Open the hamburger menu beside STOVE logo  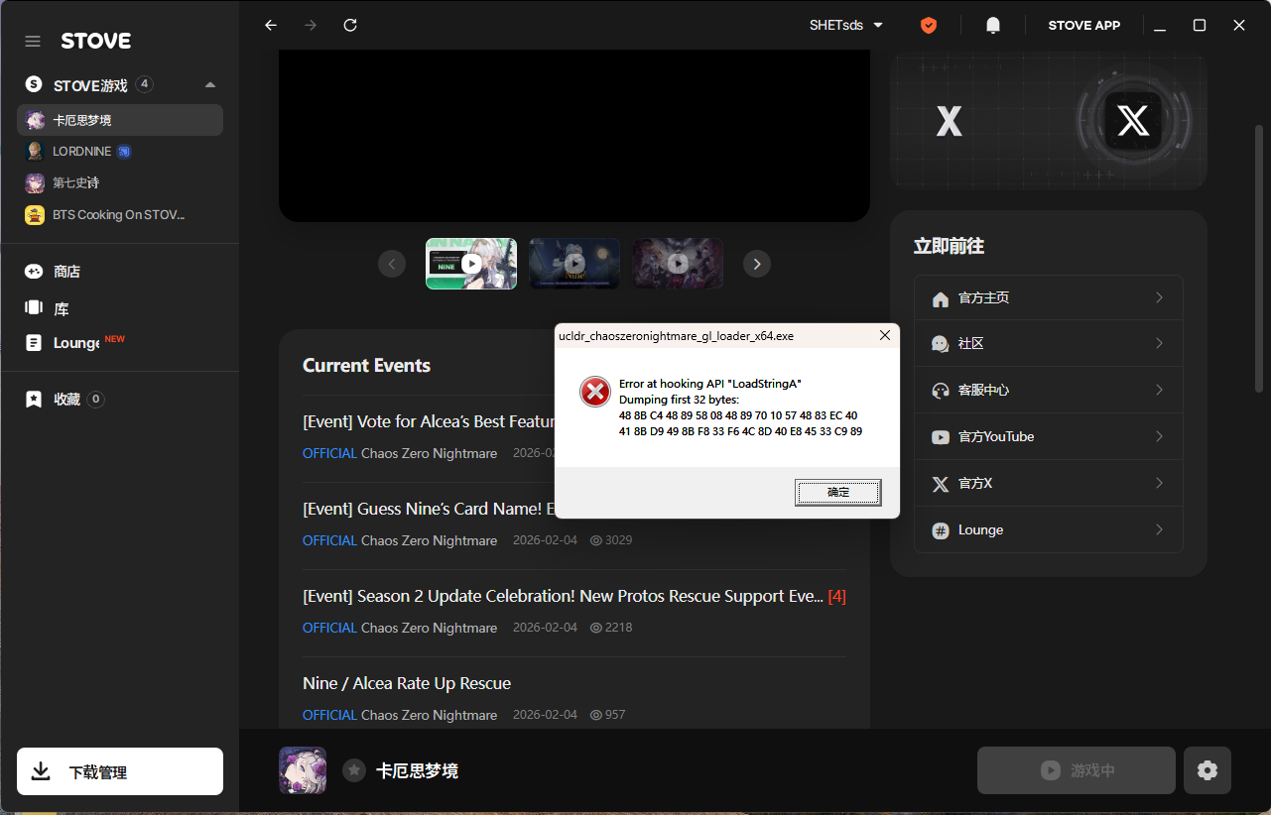[33, 41]
